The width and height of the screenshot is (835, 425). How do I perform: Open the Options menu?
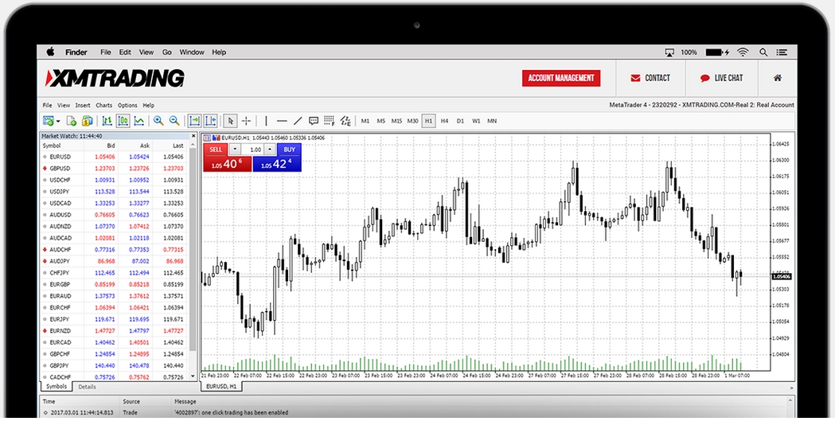pyautogui.click(x=127, y=105)
